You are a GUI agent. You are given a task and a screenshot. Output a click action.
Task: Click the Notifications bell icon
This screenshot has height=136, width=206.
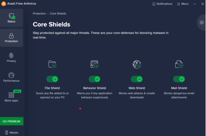point(154,4)
